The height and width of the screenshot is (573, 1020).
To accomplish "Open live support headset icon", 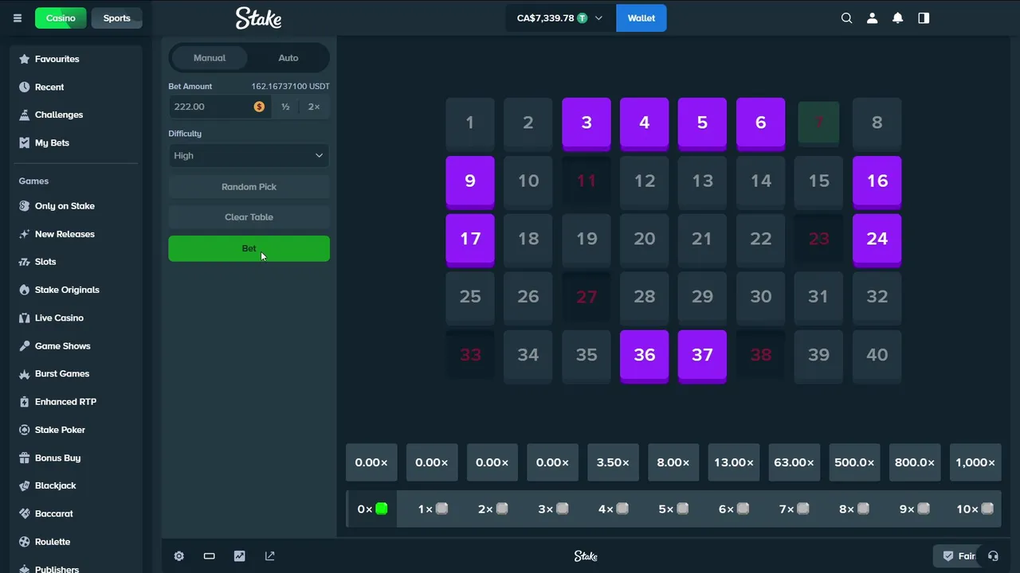I will point(993,556).
